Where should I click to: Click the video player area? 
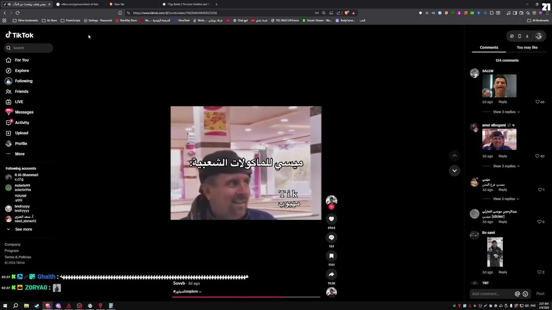[x=246, y=163]
